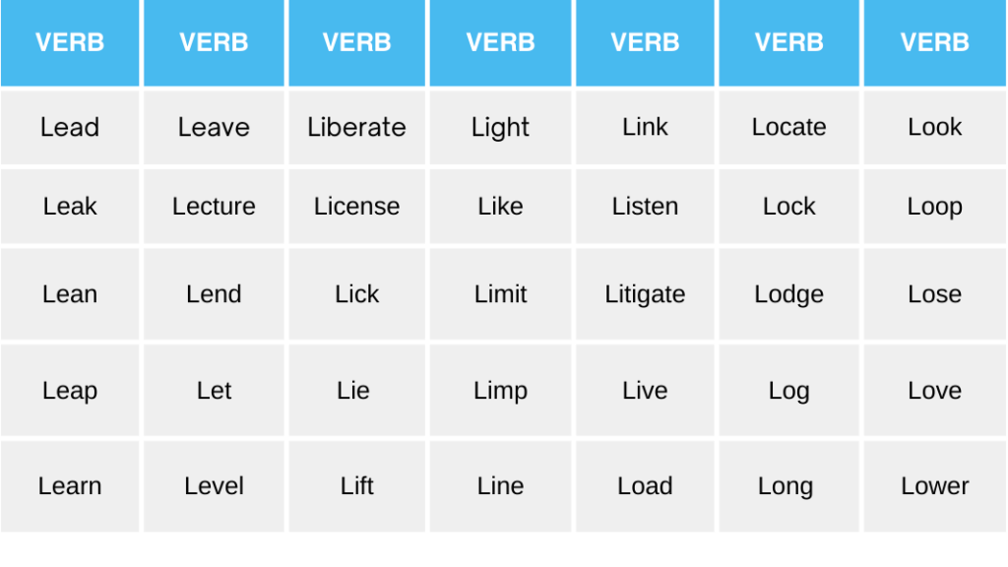Select the word Lend
Viewport: 1008px width, 567px height.
(x=214, y=294)
